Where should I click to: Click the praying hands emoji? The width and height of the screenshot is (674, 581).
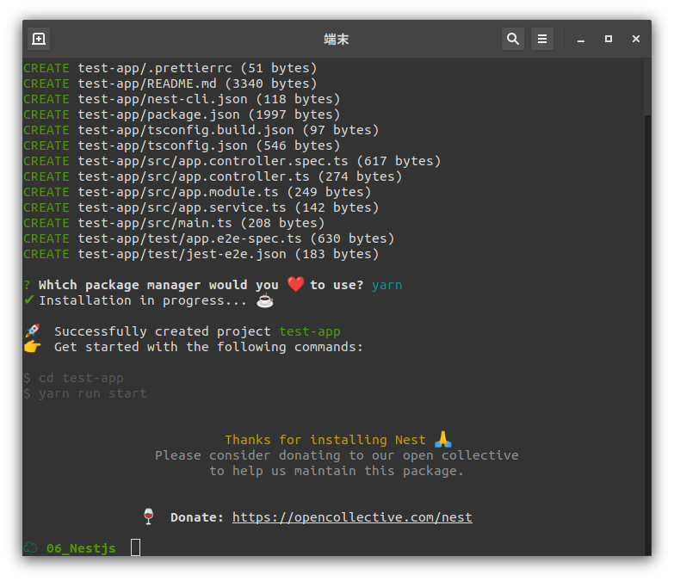[442, 439]
